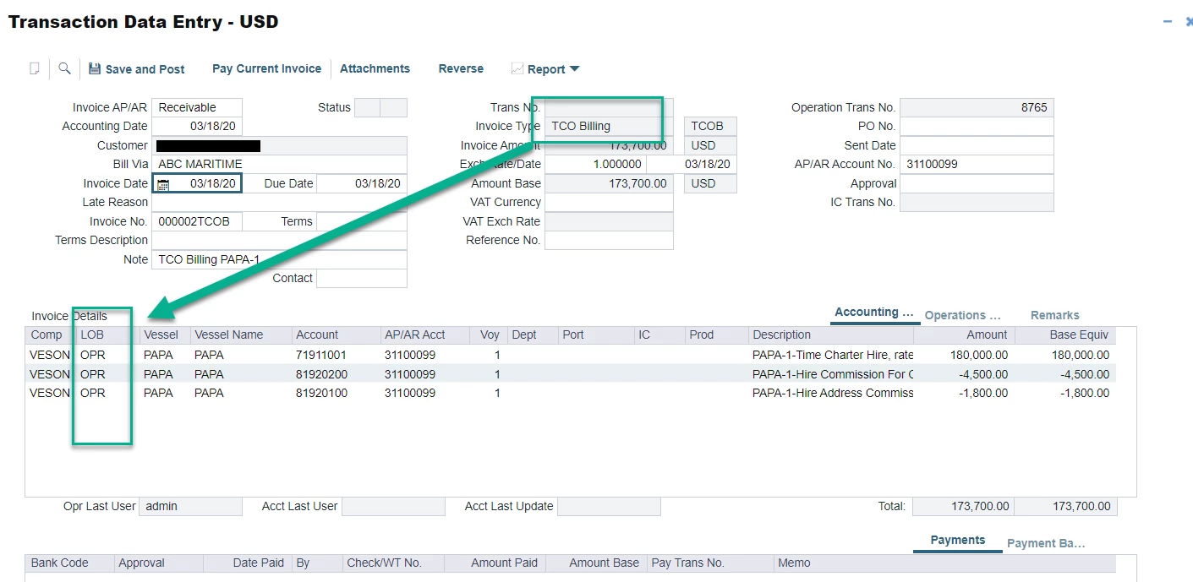Click the PO No. input field
This screenshot has height=582, width=1193.
(977, 127)
